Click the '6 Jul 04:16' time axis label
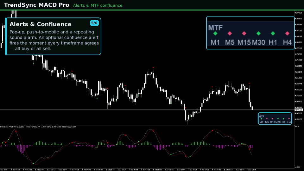 [x=75, y=170]
